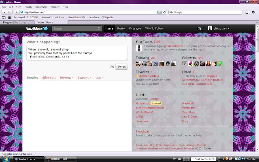Expand the Lists dropdown tab
259x162 pixels.
coord(100,77)
